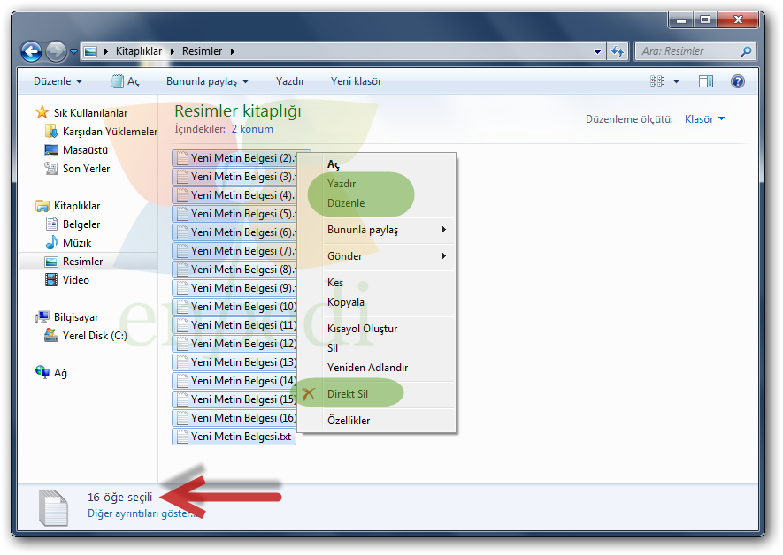Open the view options dropdown arrow
Viewport: 783px width, 555px height.
(x=676, y=81)
